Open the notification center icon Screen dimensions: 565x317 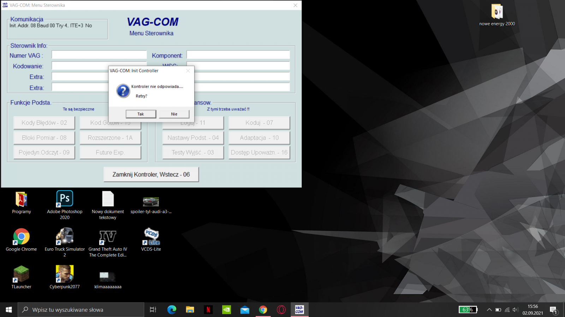[x=553, y=310]
